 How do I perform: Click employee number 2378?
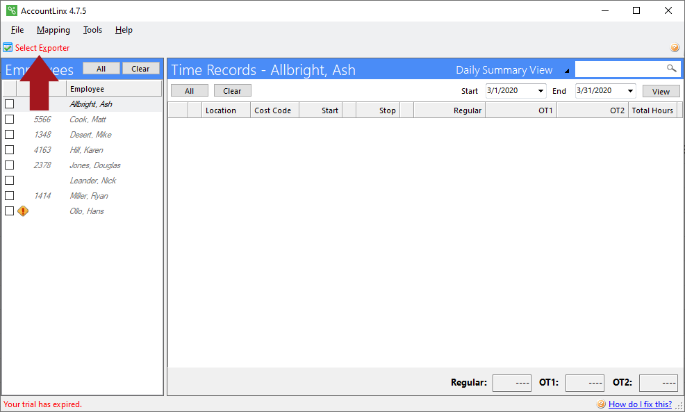click(x=42, y=165)
